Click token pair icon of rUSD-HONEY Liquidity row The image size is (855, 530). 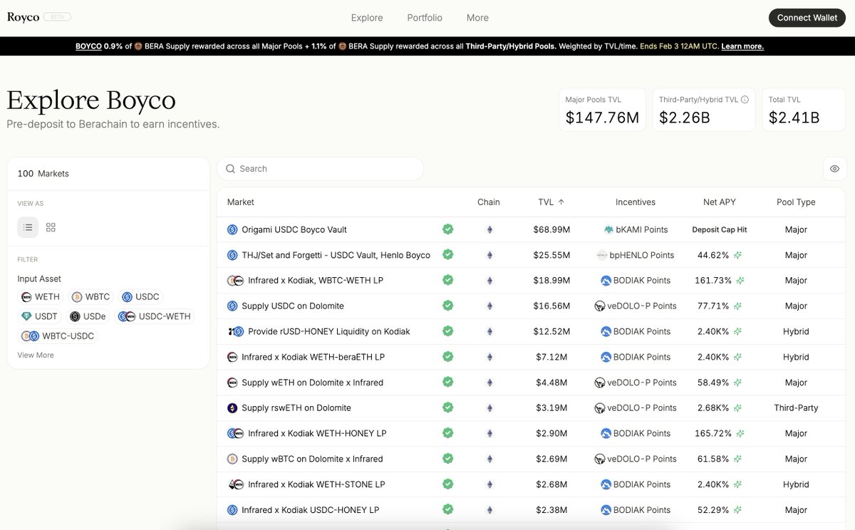pos(236,331)
